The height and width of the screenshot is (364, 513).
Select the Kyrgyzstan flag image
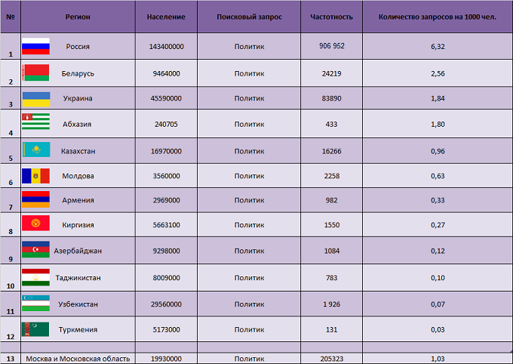click(x=35, y=223)
